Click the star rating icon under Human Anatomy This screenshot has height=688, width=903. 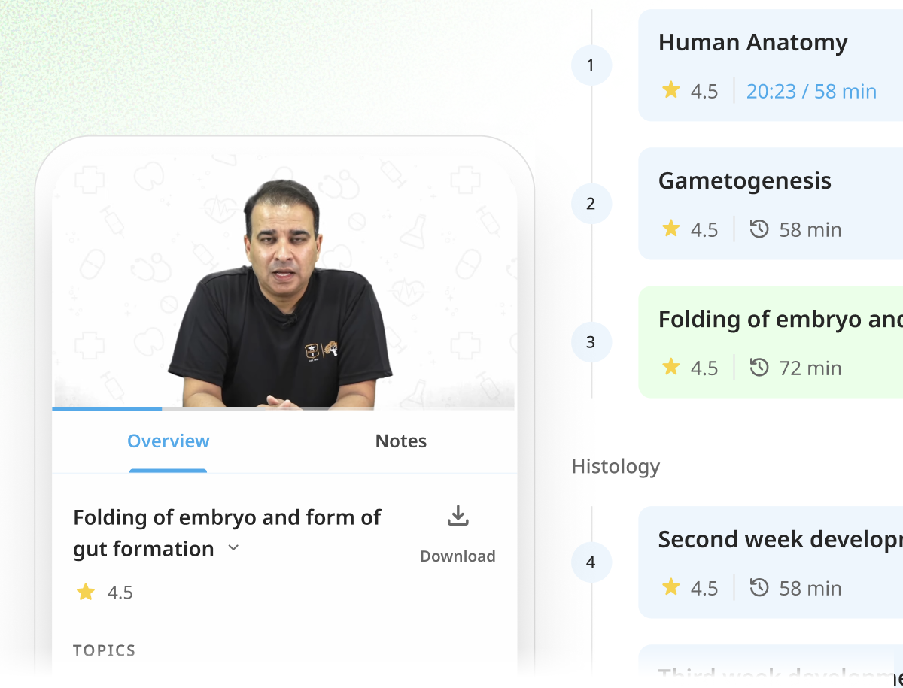(670, 91)
